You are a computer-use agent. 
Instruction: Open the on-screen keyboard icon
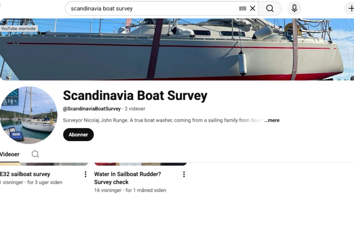pos(242,9)
